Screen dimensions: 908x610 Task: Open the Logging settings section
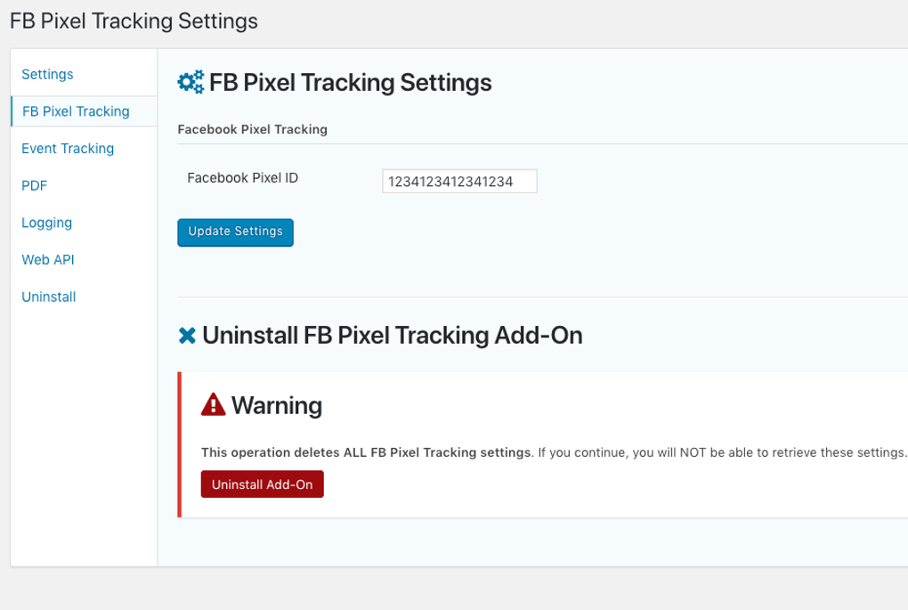pyautogui.click(x=46, y=223)
